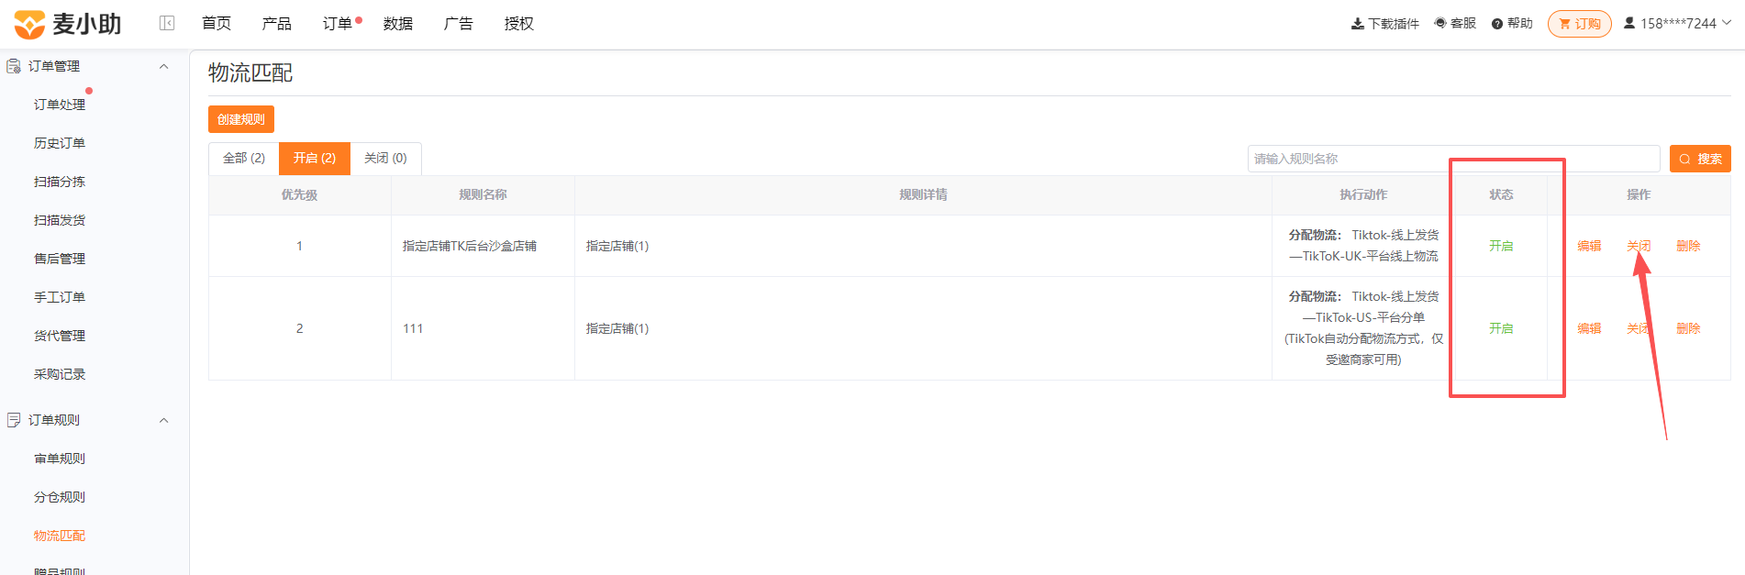This screenshot has width=1745, height=575.
Task: Focus the 请输入规则名称 search field
Action: (1453, 159)
